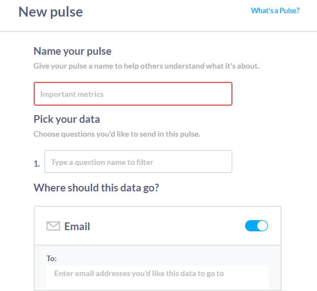
Task: Click "Where should this data go?" heading
Action: (x=96, y=188)
